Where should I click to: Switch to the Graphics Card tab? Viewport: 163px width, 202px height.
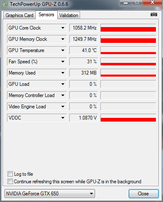(x=19, y=15)
